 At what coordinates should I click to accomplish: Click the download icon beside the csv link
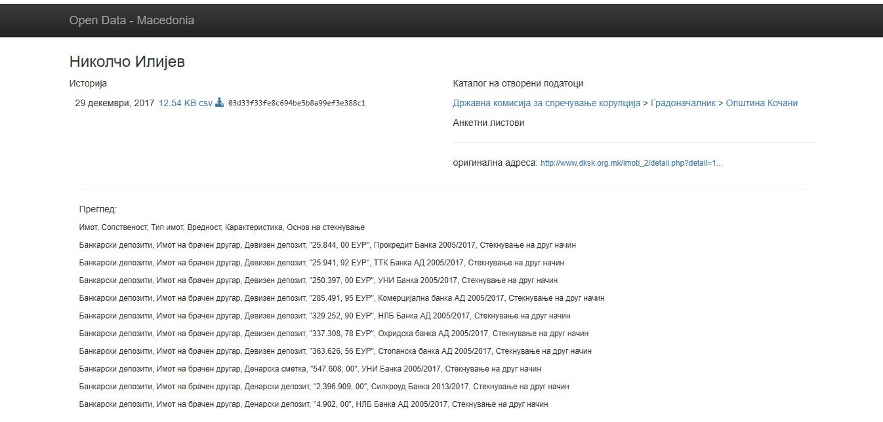pos(220,103)
